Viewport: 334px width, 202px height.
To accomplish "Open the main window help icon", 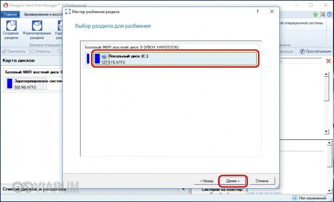I will coord(330,14).
